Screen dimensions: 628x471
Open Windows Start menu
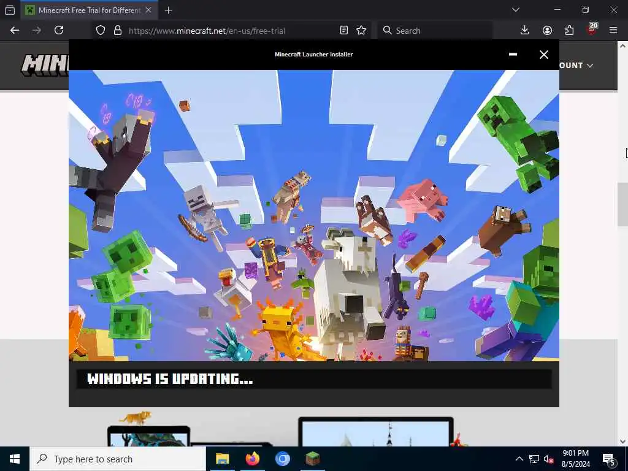pos(15,459)
